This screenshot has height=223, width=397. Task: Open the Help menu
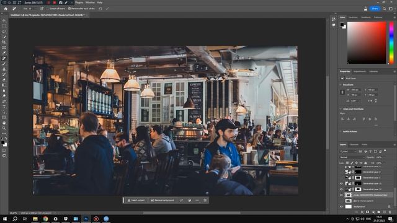100,2
